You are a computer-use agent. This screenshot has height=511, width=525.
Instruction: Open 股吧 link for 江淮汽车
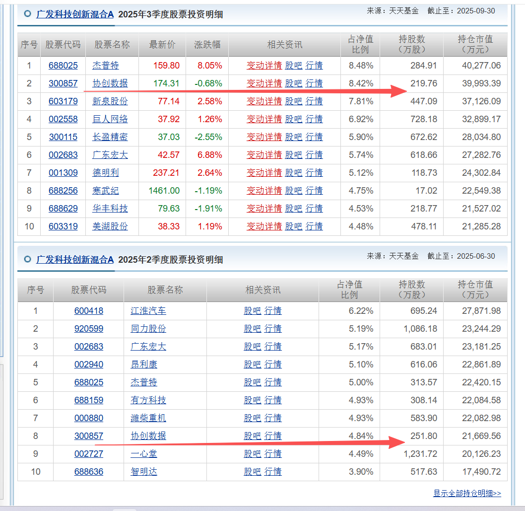point(253,311)
